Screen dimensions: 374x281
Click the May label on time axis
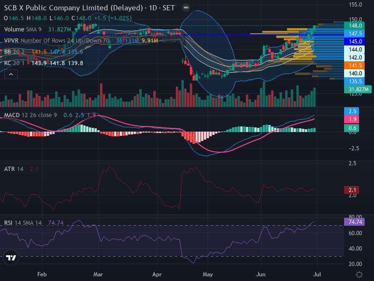pyautogui.click(x=208, y=274)
